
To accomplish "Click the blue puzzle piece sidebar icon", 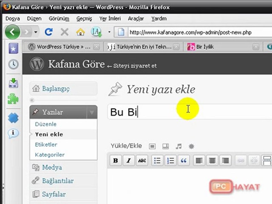I will pyautogui.click(x=13, y=118).
